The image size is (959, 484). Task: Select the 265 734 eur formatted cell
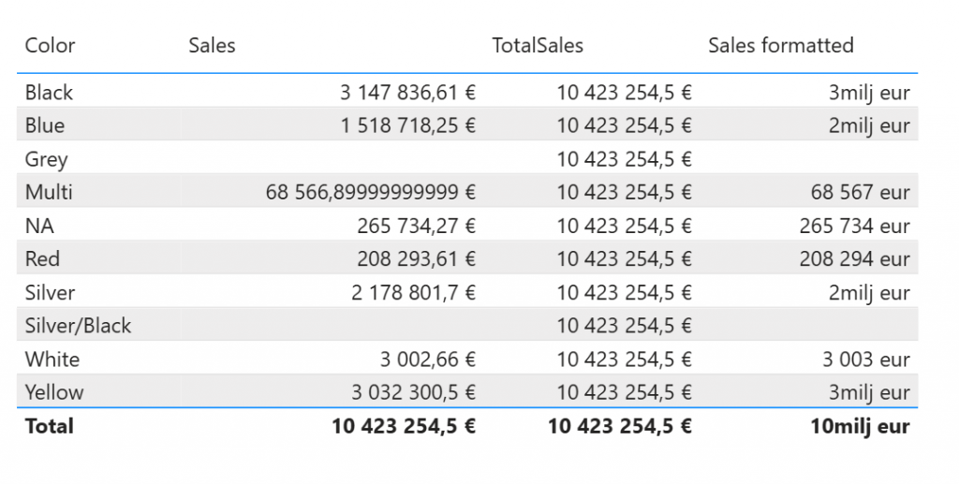854,226
